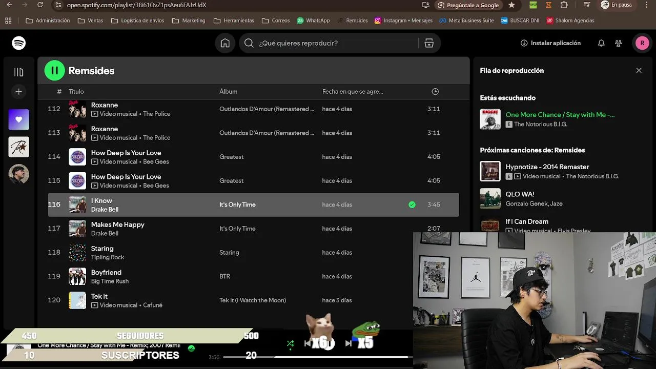Sort by the duration clock icon
This screenshot has width=656, height=369.
click(x=435, y=92)
